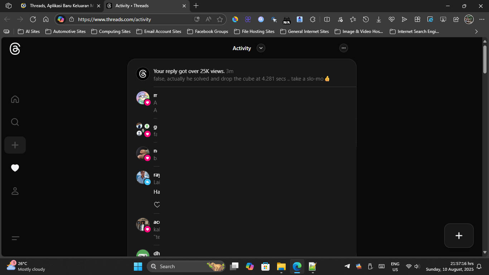Close the 'Threads, Aplikasi Baru Keluaran' tab
The height and width of the screenshot is (275, 489).
tap(98, 6)
